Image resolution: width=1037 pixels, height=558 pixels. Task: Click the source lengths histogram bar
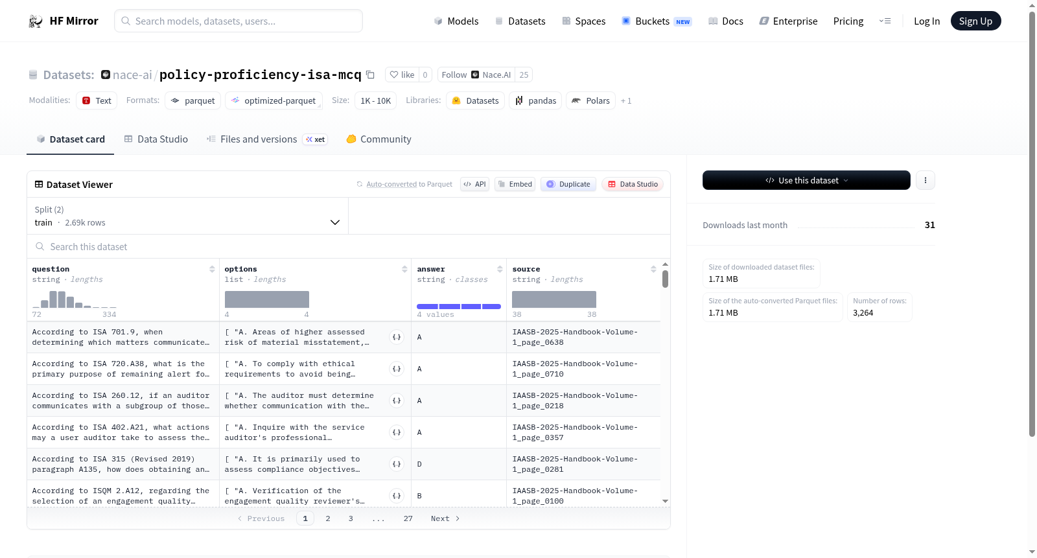click(554, 299)
